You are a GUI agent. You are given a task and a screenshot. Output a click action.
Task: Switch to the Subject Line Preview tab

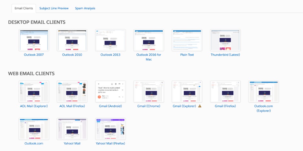coord(54,8)
